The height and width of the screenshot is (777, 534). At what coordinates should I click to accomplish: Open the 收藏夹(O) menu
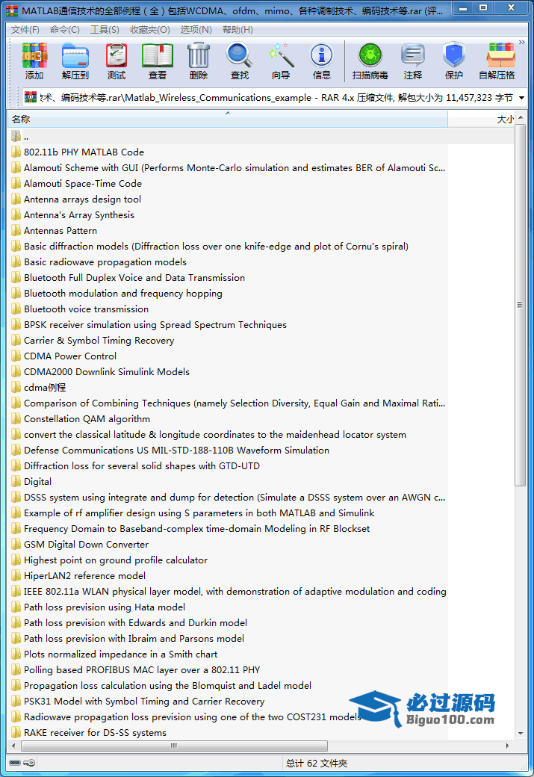click(150, 30)
